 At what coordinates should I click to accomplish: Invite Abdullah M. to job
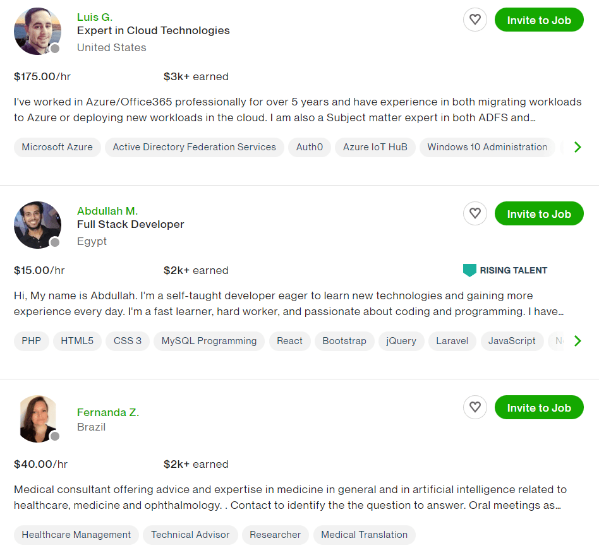(x=539, y=214)
